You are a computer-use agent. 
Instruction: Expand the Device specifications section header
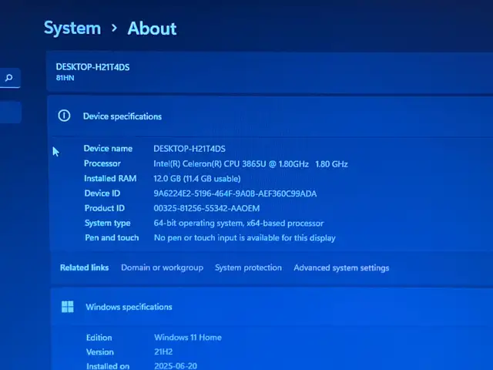click(271, 116)
